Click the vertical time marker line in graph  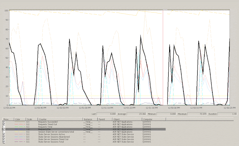tap(163, 60)
